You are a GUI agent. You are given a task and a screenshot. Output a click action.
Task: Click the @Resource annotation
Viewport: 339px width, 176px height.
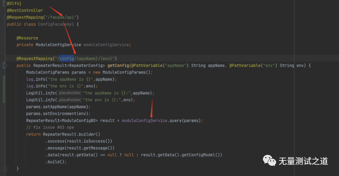(x=27, y=38)
